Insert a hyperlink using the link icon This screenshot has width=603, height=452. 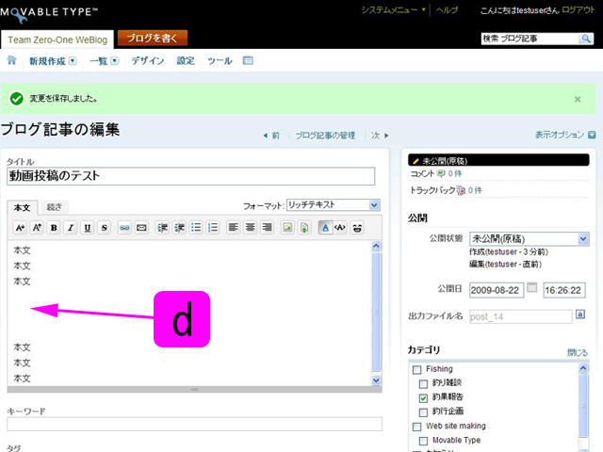[x=123, y=227]
